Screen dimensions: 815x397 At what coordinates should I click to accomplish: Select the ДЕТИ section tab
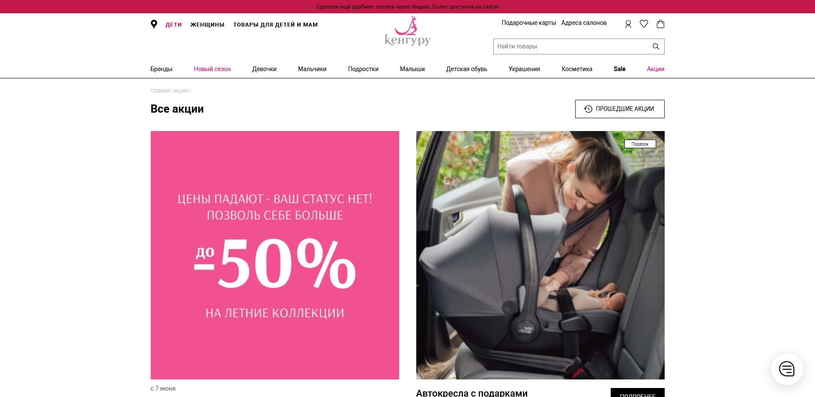click(173, 25)
